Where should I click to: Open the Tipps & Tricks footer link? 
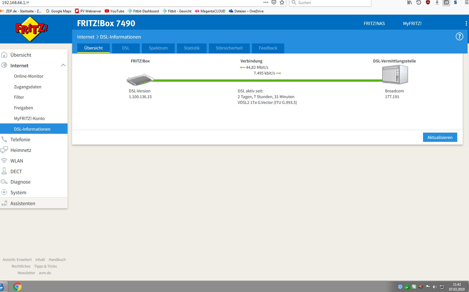tap(45, 266)
